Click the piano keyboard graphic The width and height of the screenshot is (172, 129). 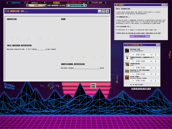coord(141,89)
